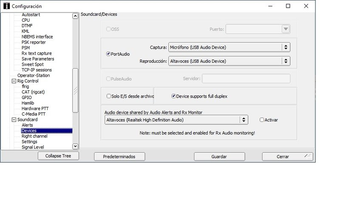Select TCP-IP sessions tree item
340x213 pixels.
[x=37, y=70]
